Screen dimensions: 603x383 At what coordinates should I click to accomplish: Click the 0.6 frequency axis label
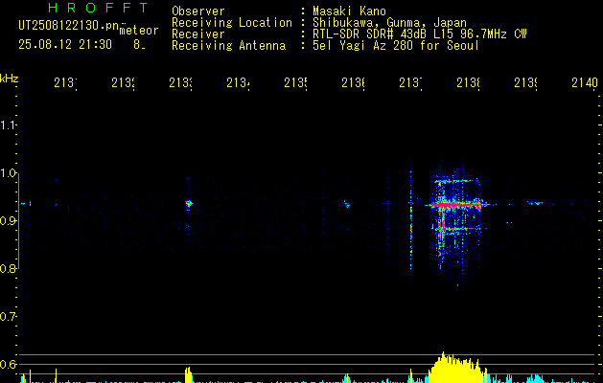pos(8,364)
